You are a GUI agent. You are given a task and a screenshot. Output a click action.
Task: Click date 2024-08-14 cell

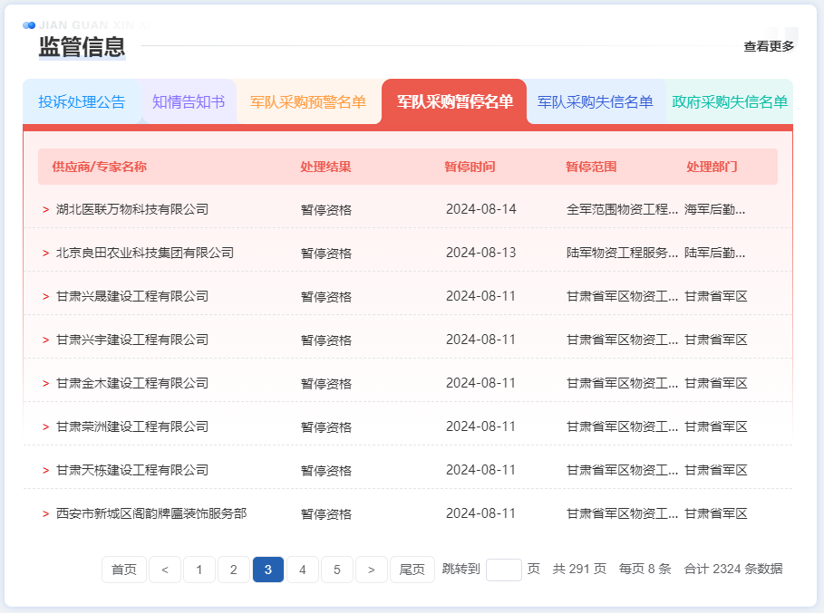pyautogui.click(x=481, y=209)
